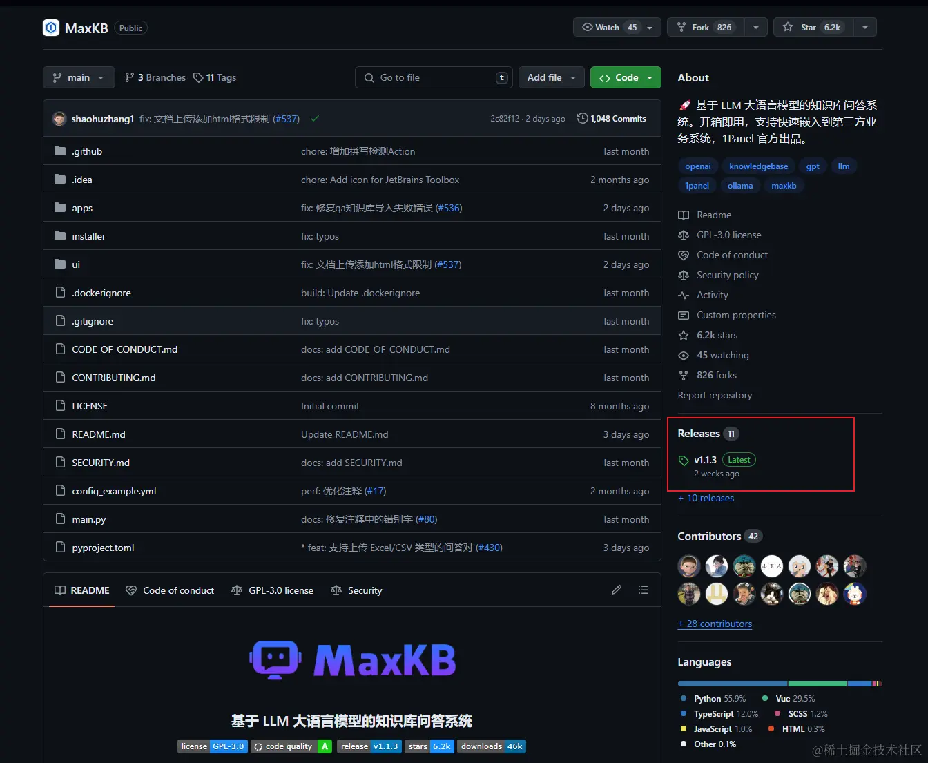Click commit hash 2c82f12

tap(505, 119)
